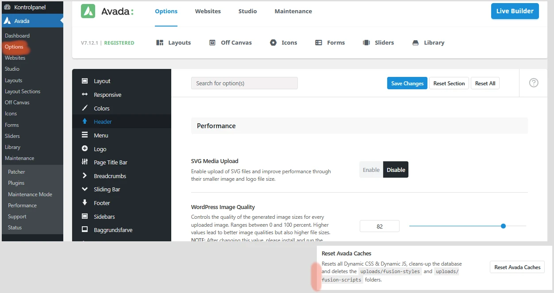Screen dimensions: 554x293
Task: Click the Icons hexagon icon in top bar
Action: pyautogui.click(x=273, y=42)
